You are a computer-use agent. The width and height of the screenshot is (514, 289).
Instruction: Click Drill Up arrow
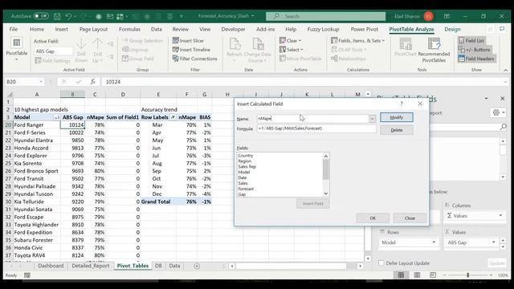pyautogui.click(x=97, y=50)
